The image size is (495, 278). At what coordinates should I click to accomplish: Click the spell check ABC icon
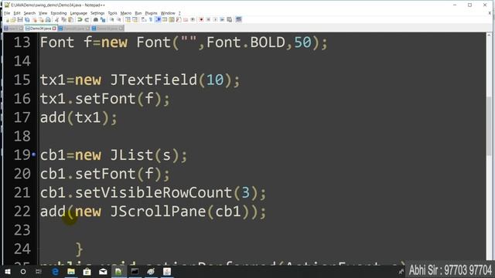click(238, 19)
